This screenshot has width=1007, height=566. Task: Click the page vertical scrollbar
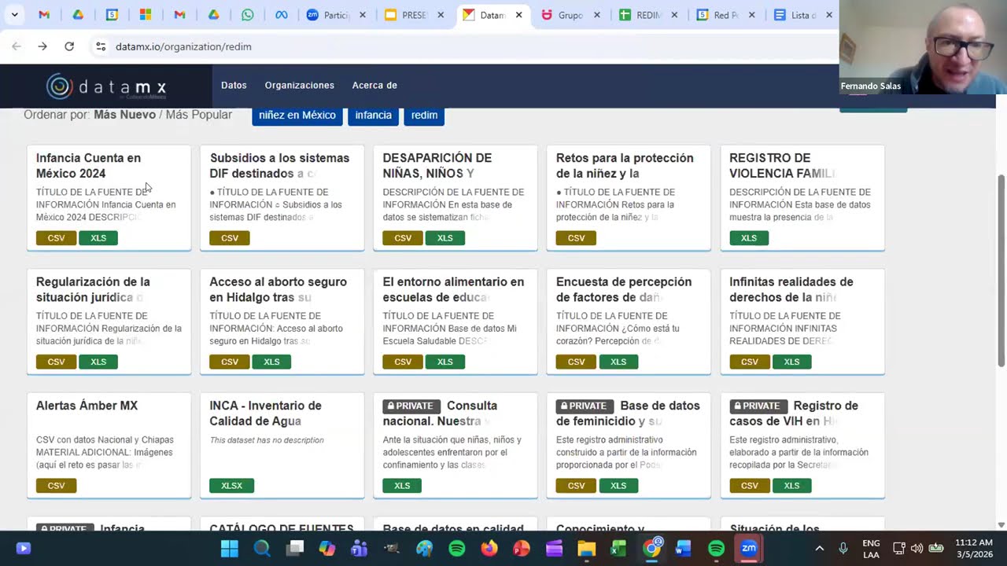(1001, 270)
